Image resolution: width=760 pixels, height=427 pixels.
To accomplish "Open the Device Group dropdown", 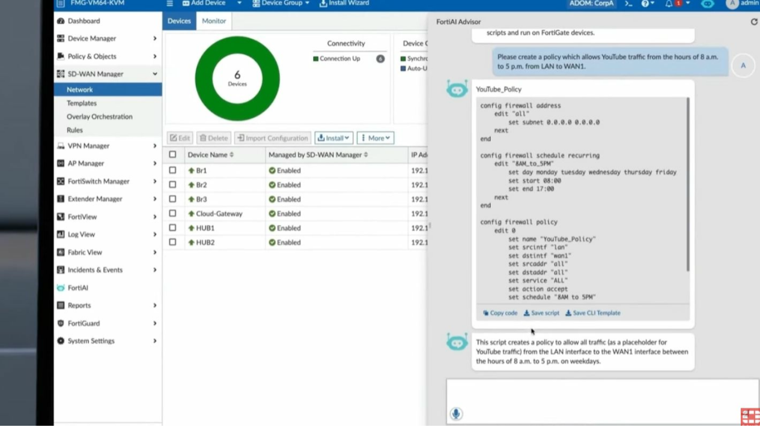I will [281, 3].
